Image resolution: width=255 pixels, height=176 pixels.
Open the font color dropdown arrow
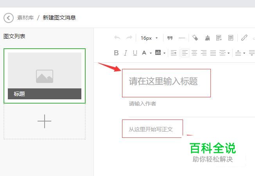click(x=151, y=53)
